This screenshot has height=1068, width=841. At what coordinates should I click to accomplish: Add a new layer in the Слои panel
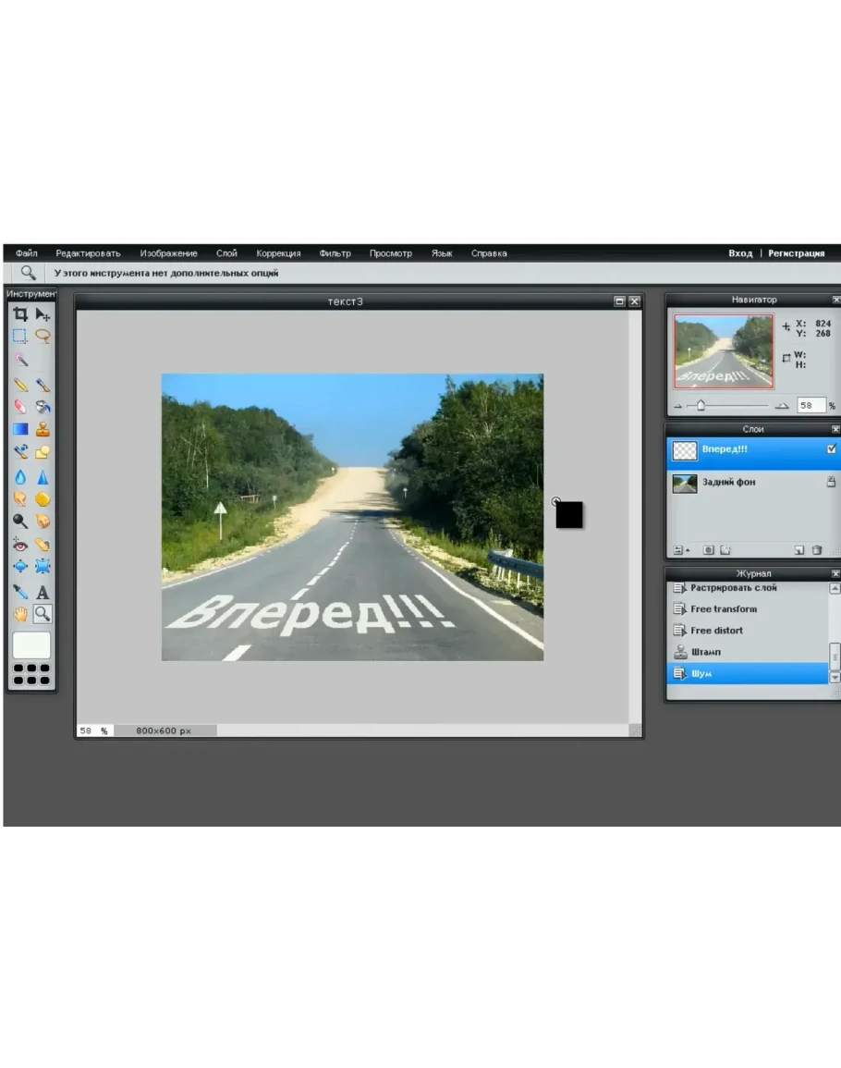coord(798,550)
